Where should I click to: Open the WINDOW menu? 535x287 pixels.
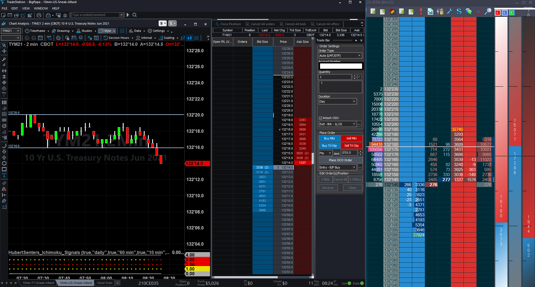click(41, 8)
